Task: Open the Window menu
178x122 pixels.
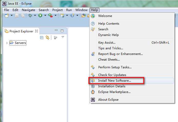Action: coord(81,10)
